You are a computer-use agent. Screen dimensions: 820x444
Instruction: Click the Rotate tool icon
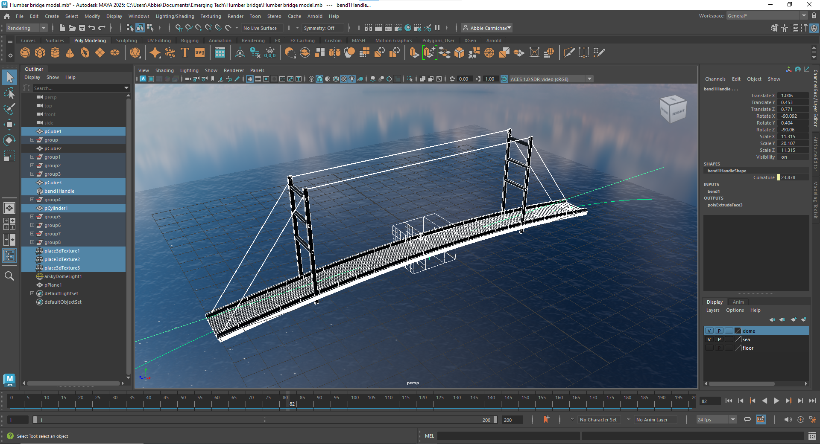point(9,140)
